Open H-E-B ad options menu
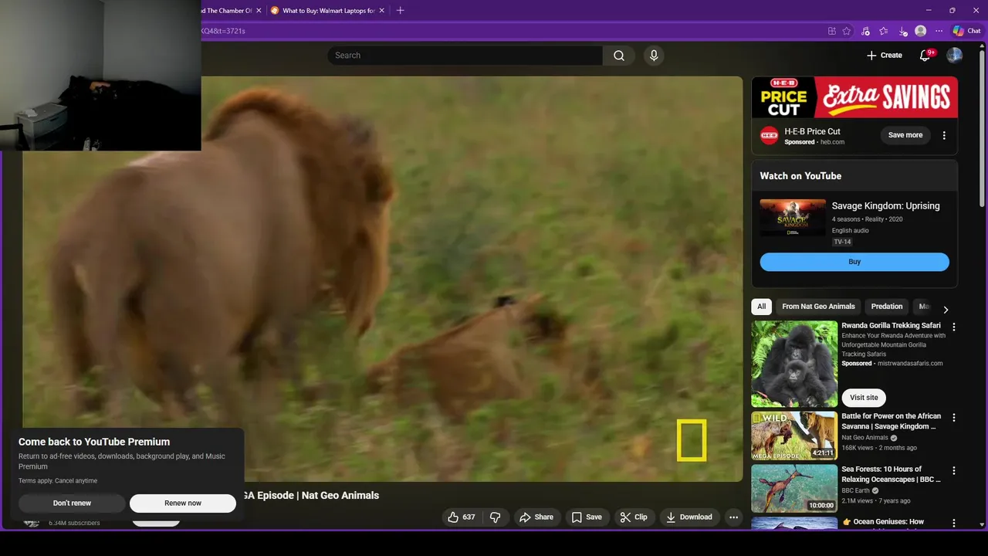 tap(944, 135)
